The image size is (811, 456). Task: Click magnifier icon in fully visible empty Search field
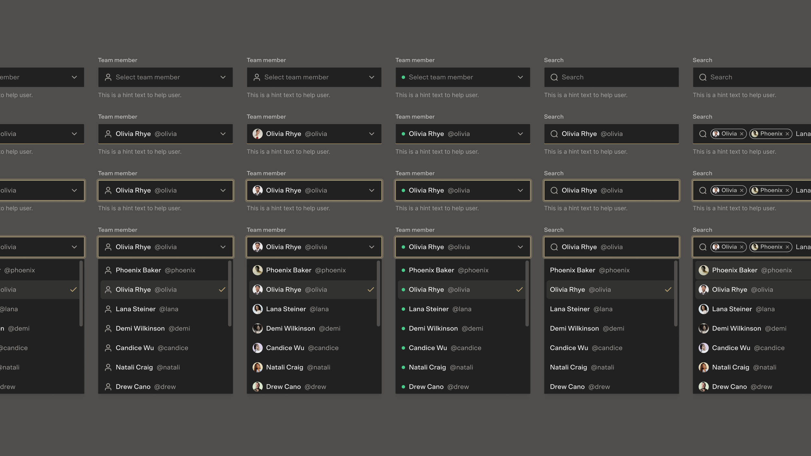[554, 77]
